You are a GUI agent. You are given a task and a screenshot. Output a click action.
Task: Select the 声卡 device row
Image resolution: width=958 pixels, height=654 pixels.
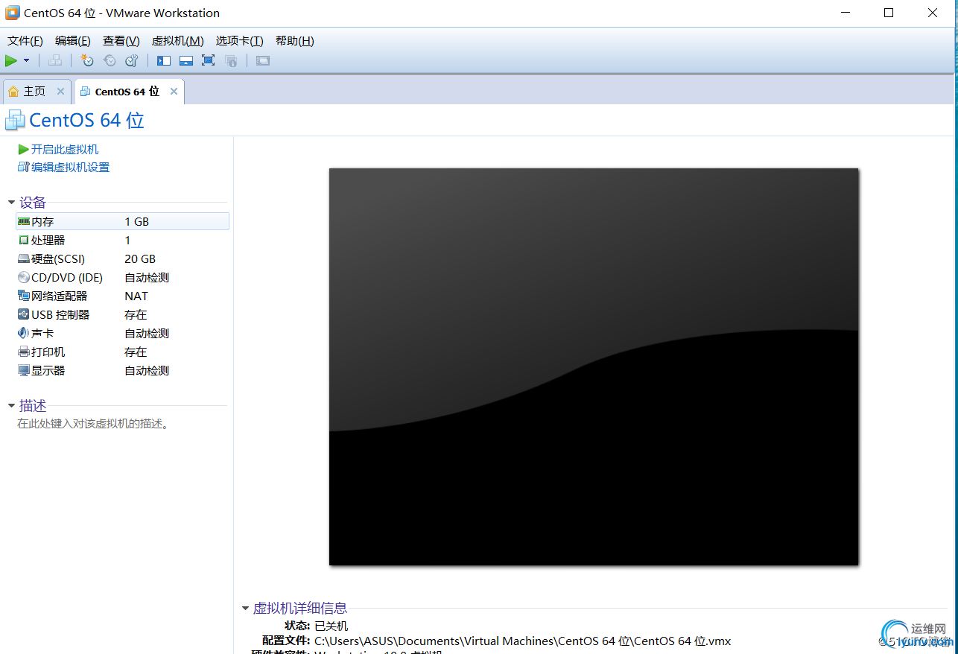[x=122, y=333]
